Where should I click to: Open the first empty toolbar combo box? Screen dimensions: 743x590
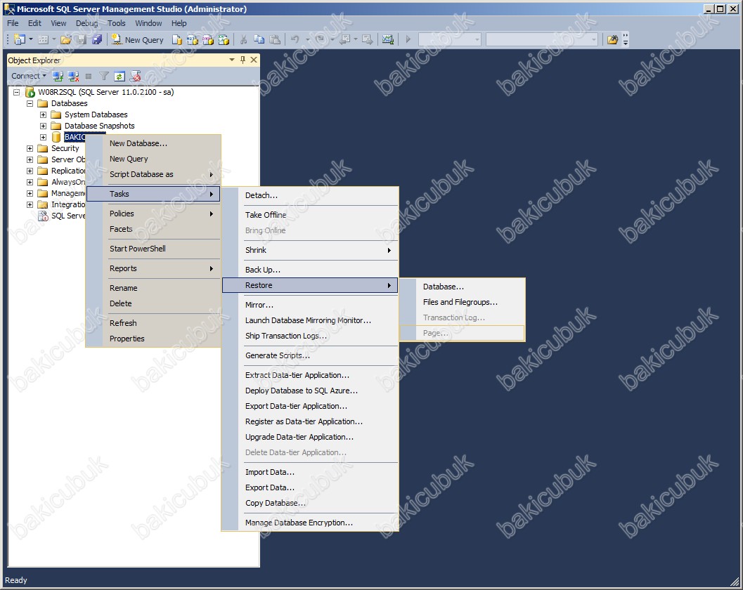(x=449, y=40)
